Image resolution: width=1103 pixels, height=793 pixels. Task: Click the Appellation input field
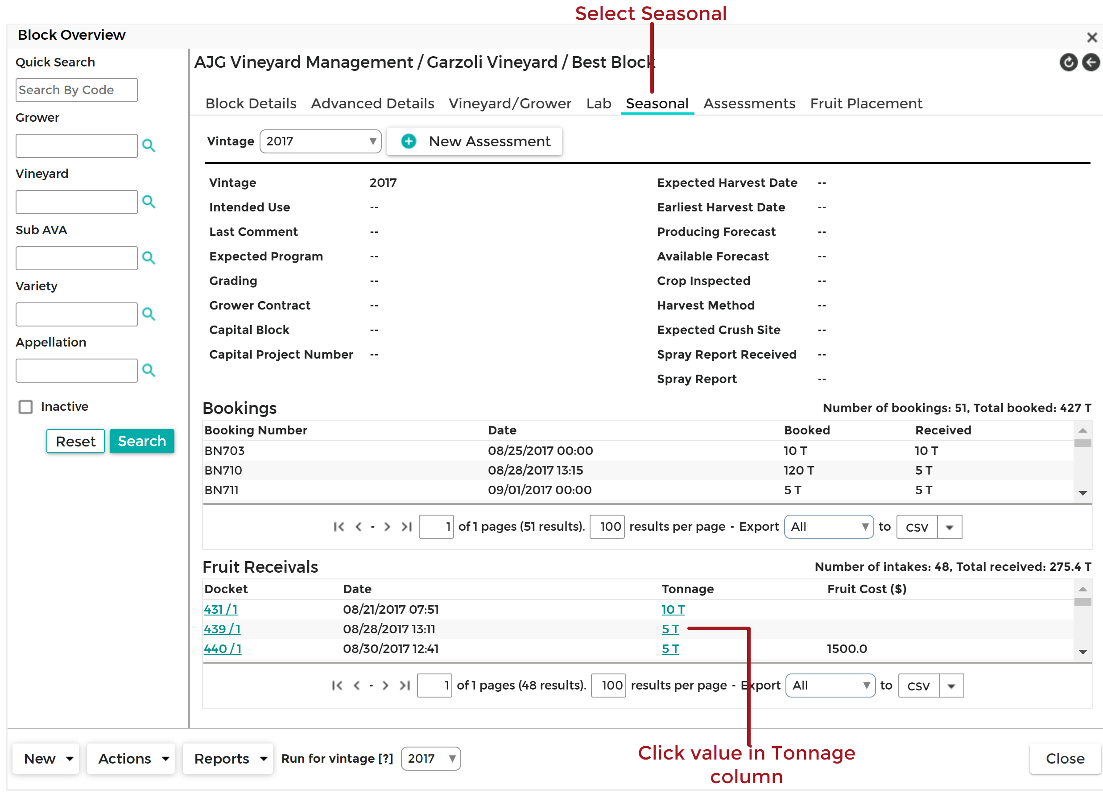pyautogui.click(x=76, y=370)
